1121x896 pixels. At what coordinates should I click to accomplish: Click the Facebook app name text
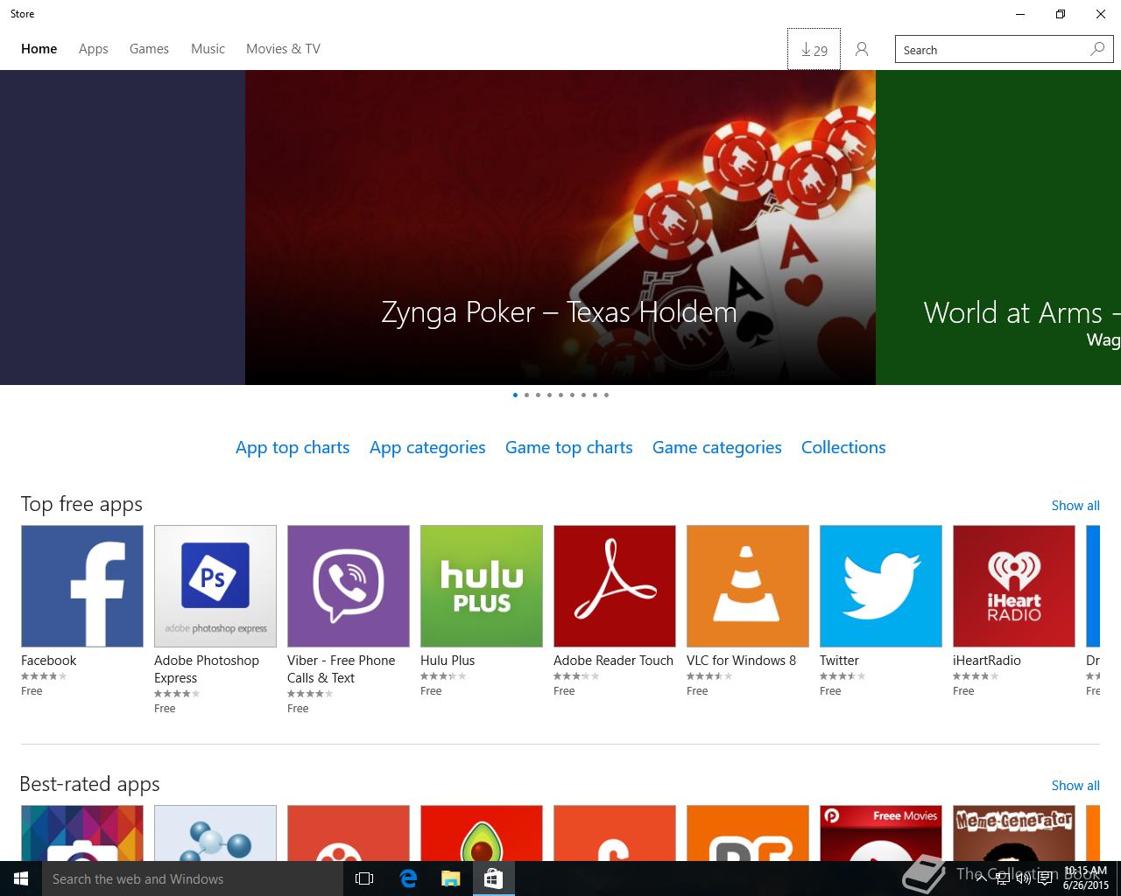[49, 661]
